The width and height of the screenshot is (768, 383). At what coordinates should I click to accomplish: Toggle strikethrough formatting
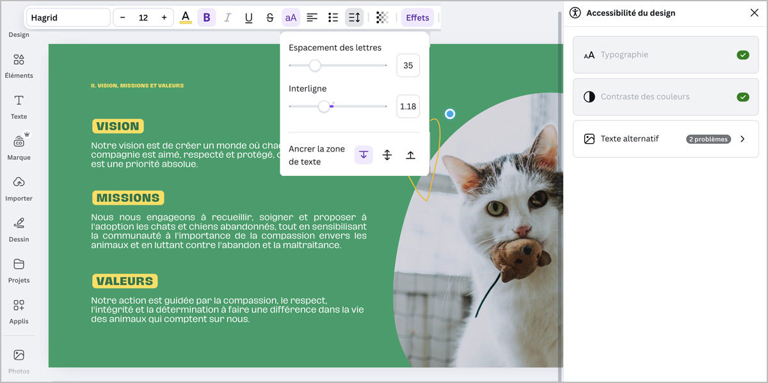point(269,17)
